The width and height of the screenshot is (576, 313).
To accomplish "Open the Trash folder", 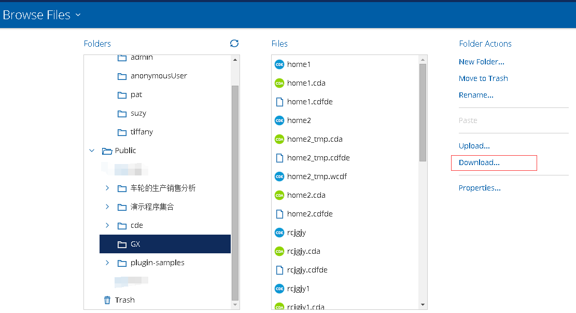I will (x=125, y=300).
